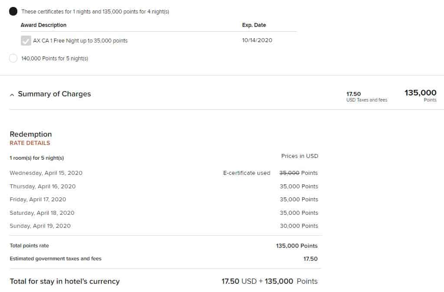Uncheck the AX CA 1 Free Night certificate
The width and height of the screenshot is (444, 292).
pyautogui.click(x=26, y=41)
